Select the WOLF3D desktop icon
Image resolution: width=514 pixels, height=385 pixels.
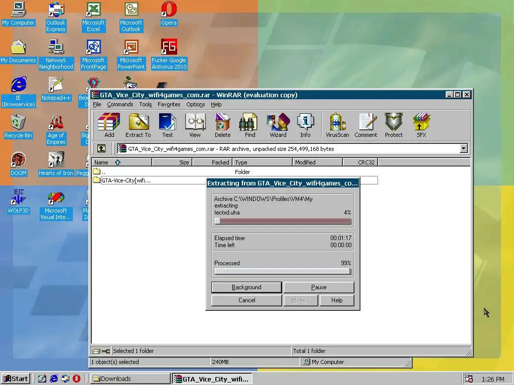18,202
